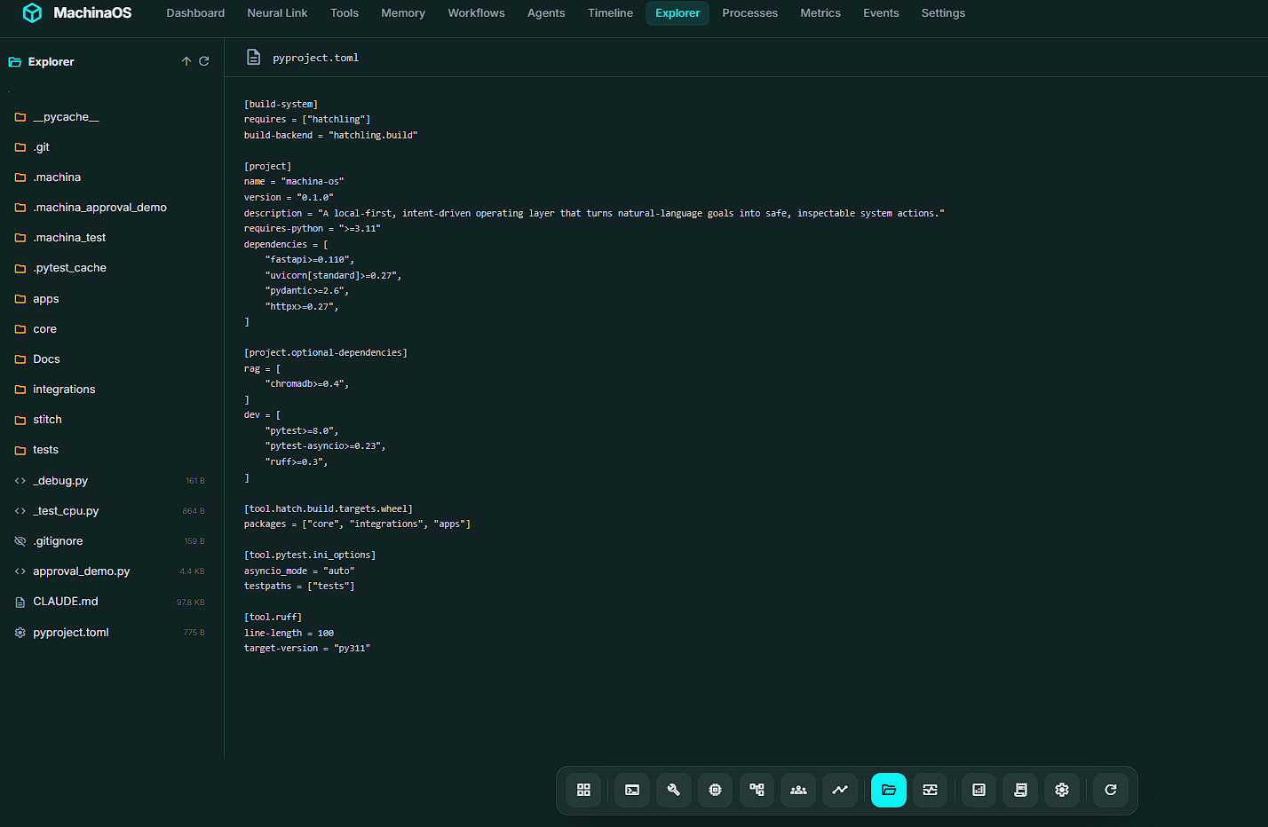Click the Agents people icon in dock
Viewport: 1268px width, 827px height.
tap(798, 790)
